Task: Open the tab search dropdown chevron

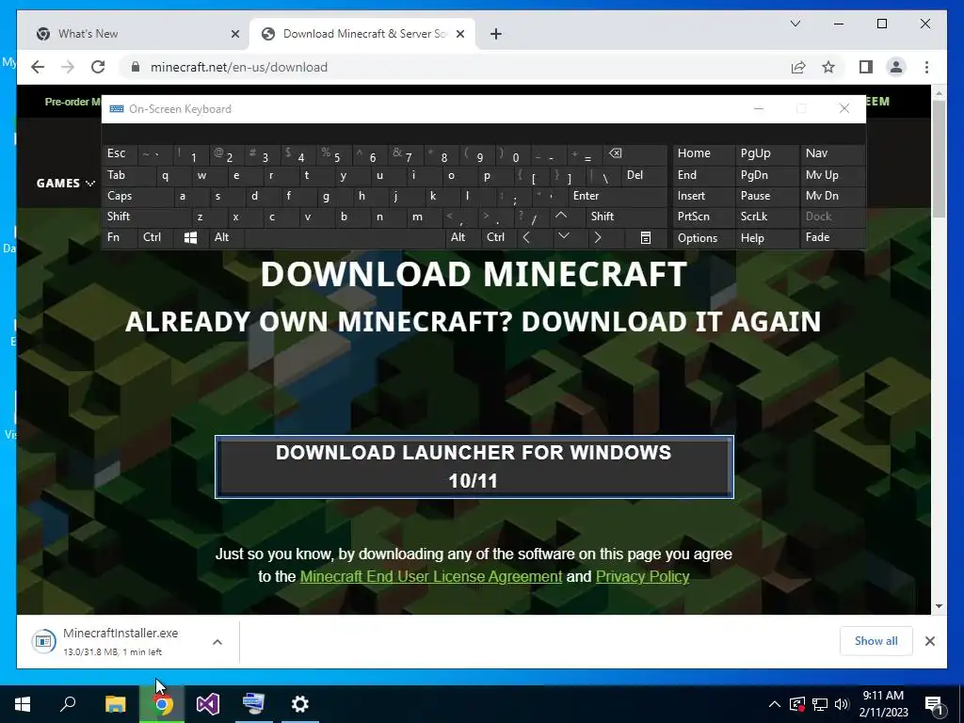Action: click(x=795, y=24)
